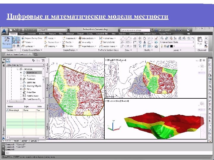The height and width of the screenshot is (160, 214).
Task: Open the Grading dropdown
Action: click(51, 46)
